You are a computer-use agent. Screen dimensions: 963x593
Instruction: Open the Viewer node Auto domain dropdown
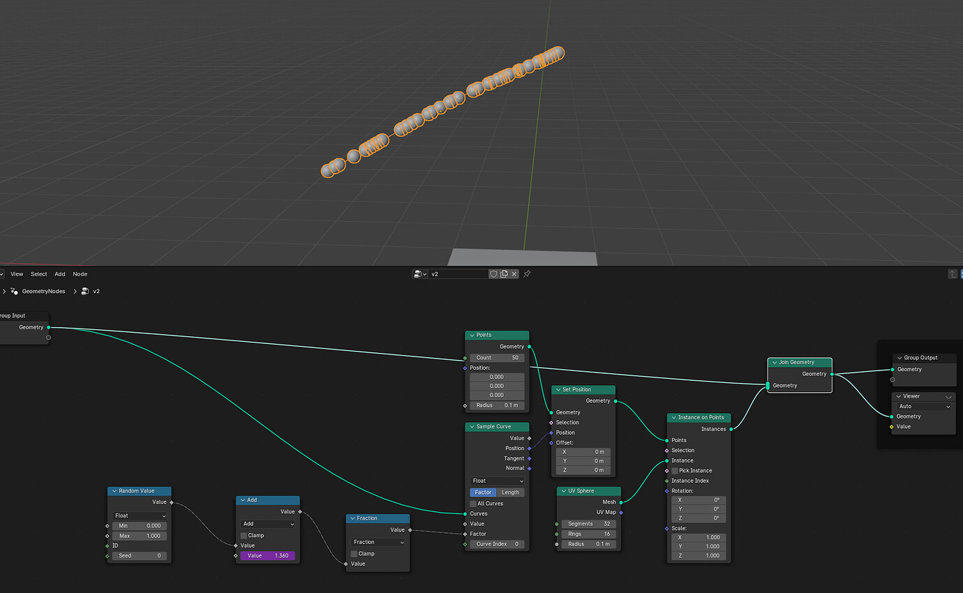coord(925,406)
